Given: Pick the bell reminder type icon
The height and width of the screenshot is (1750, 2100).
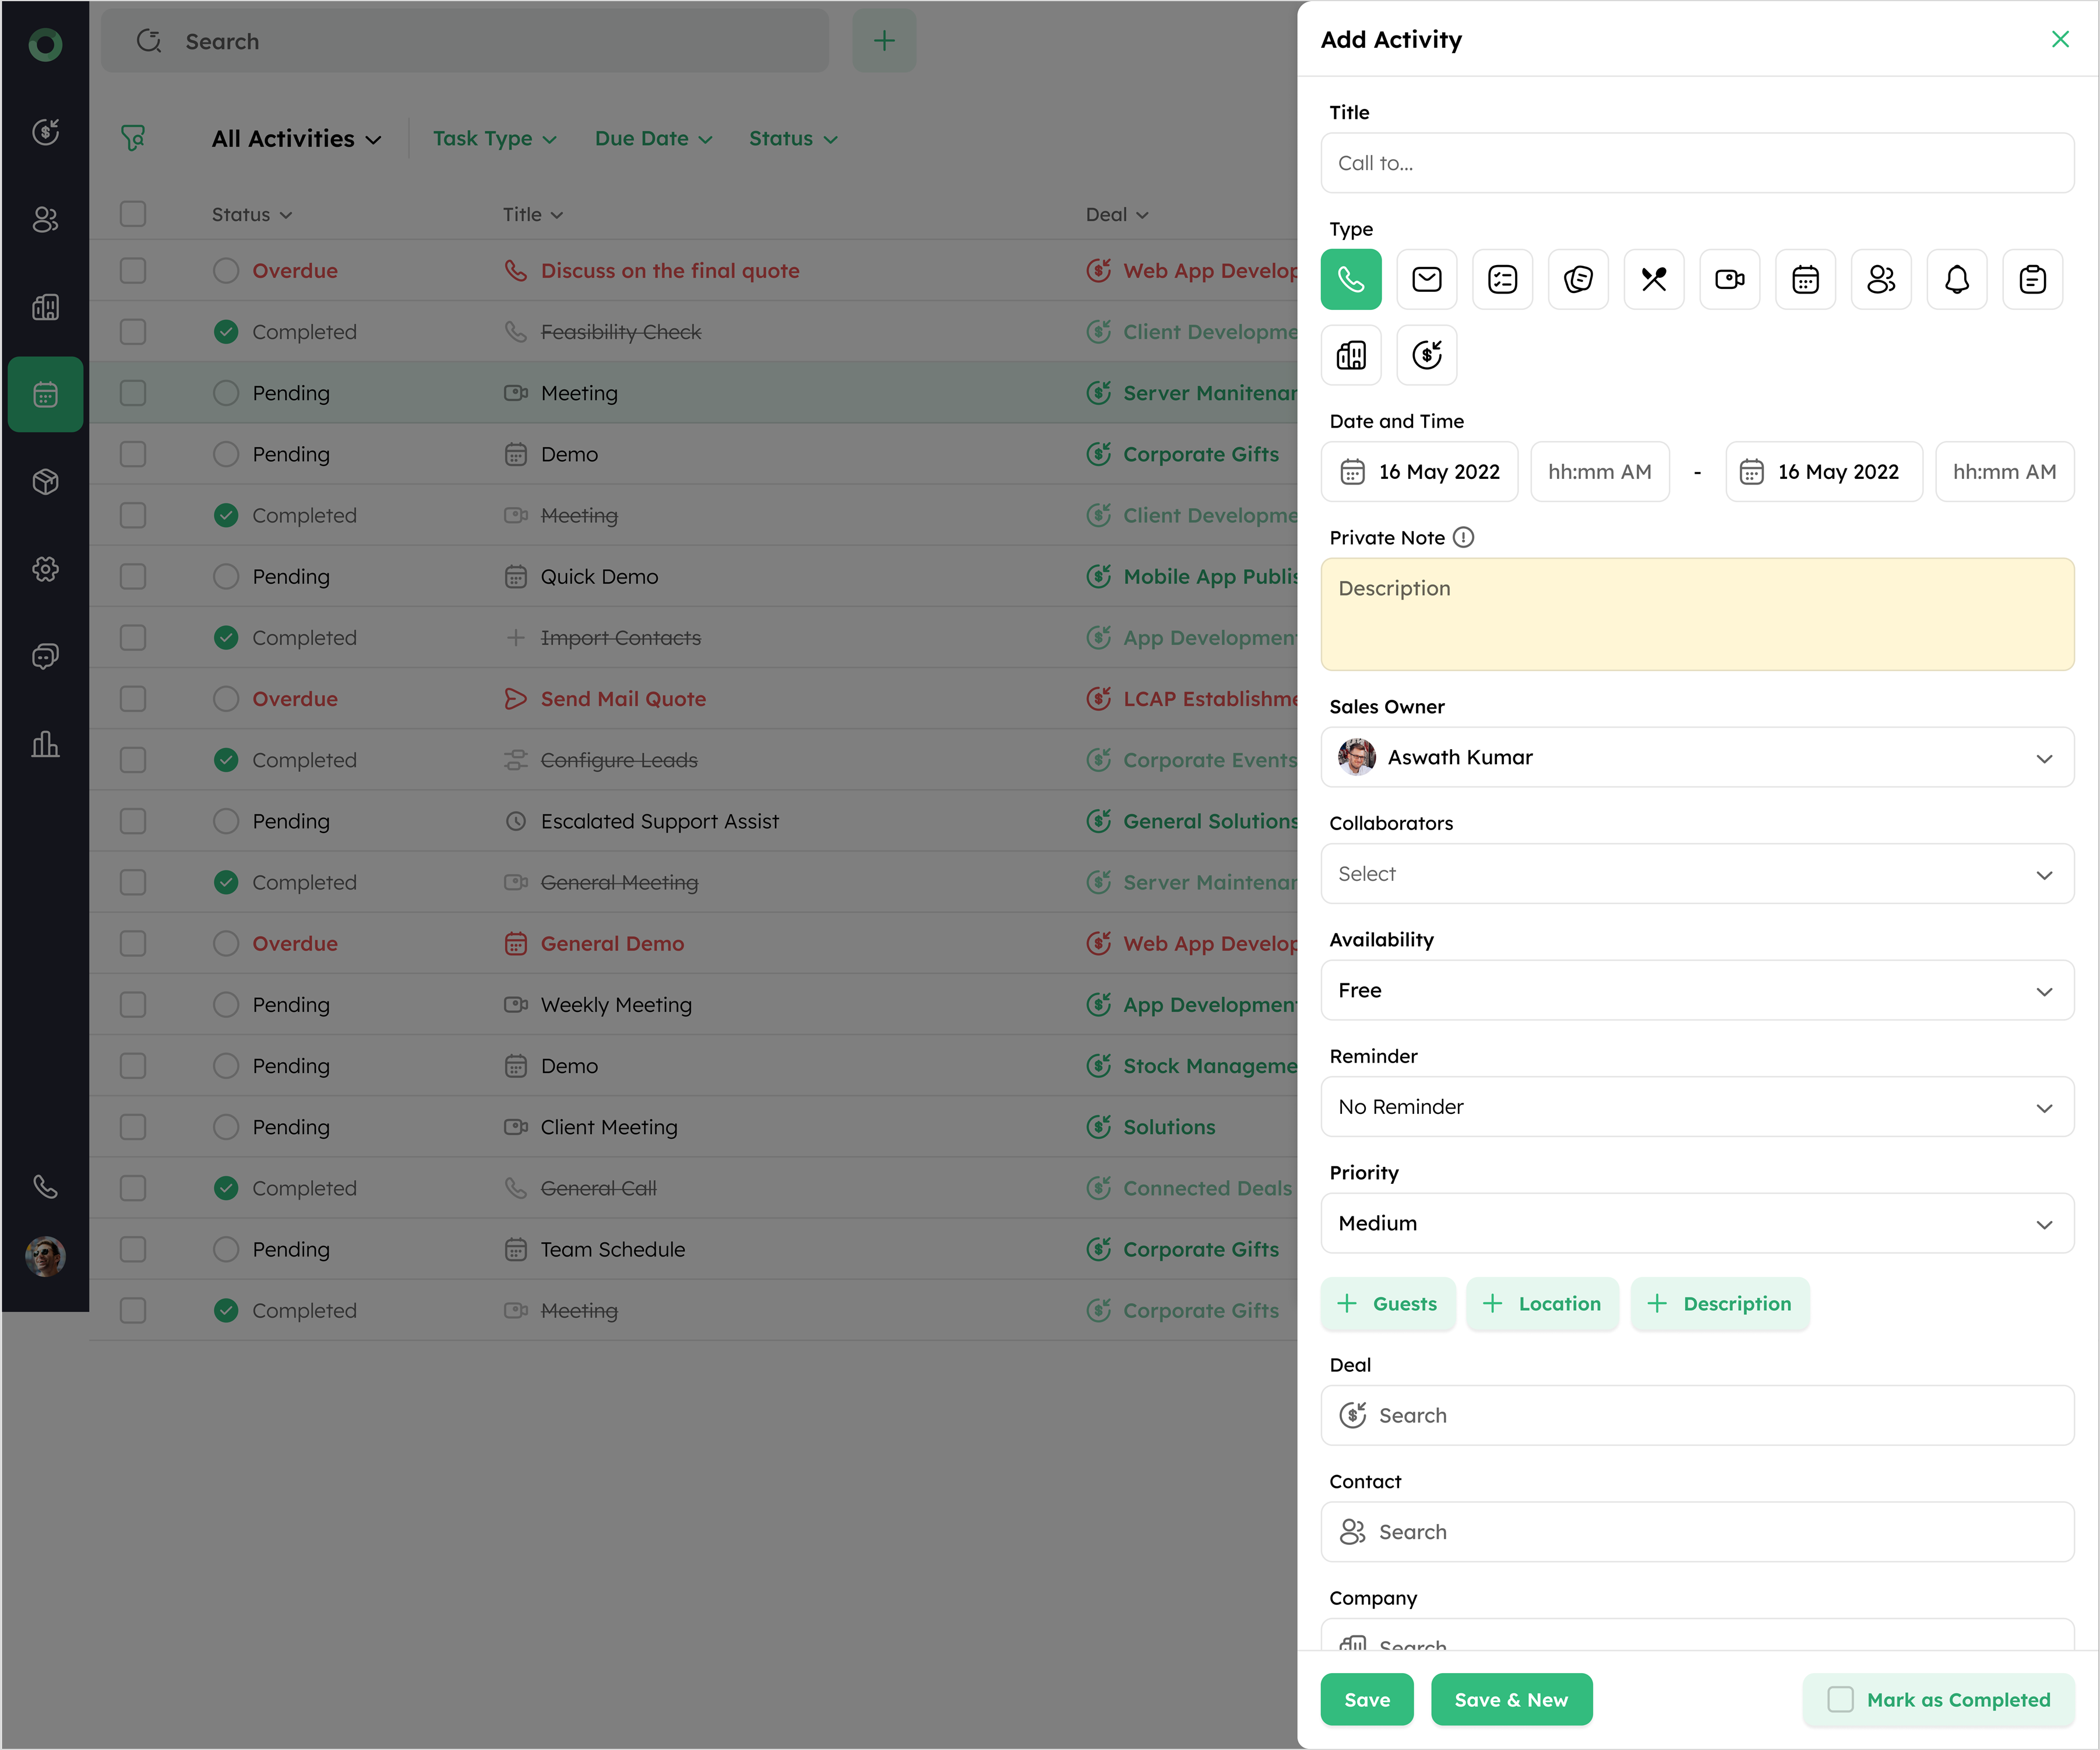Looking at the screenshot, I should coord(1956,279).
